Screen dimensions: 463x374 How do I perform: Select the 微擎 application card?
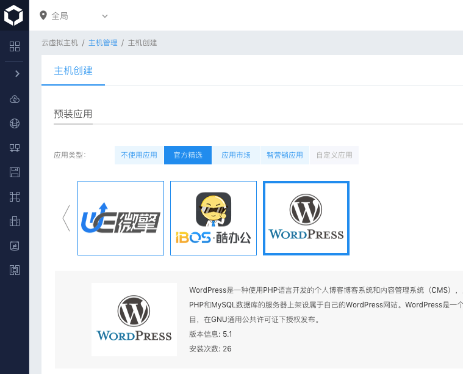pyautogui.click(x=121, y=218)
